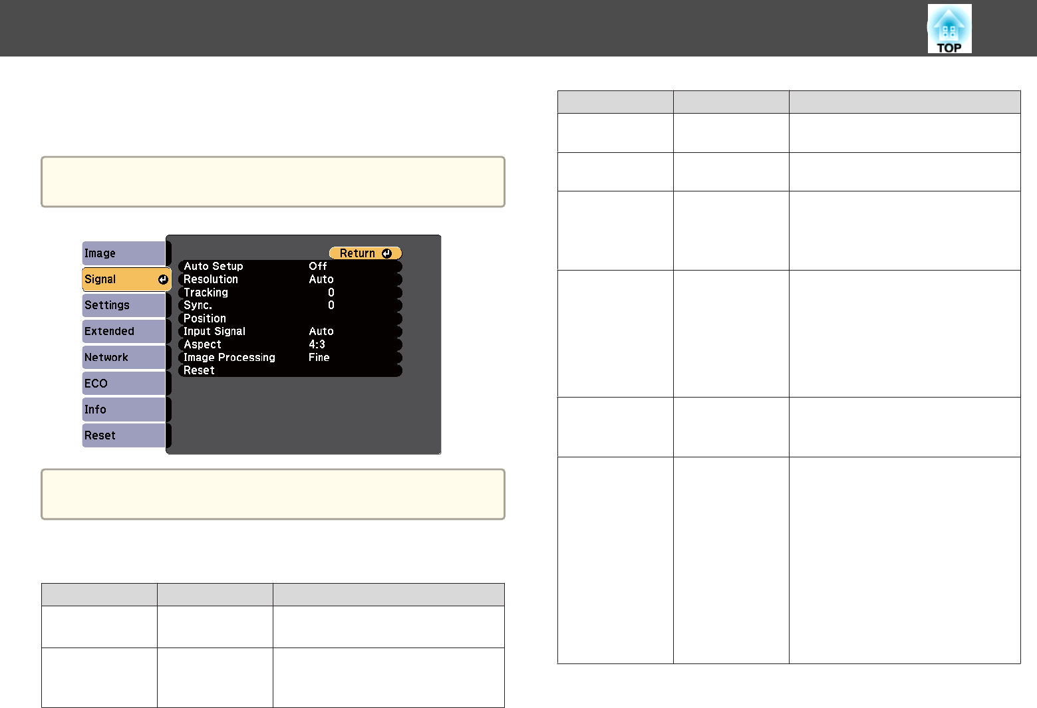Click the "4:3" Aspect value
The height and width of the screenshot is (708, 1037).
pos(317,344)
